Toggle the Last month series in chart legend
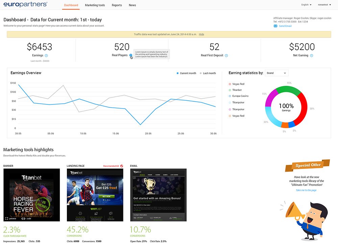This screenshot has width=338, height=249. click(208, 73)
